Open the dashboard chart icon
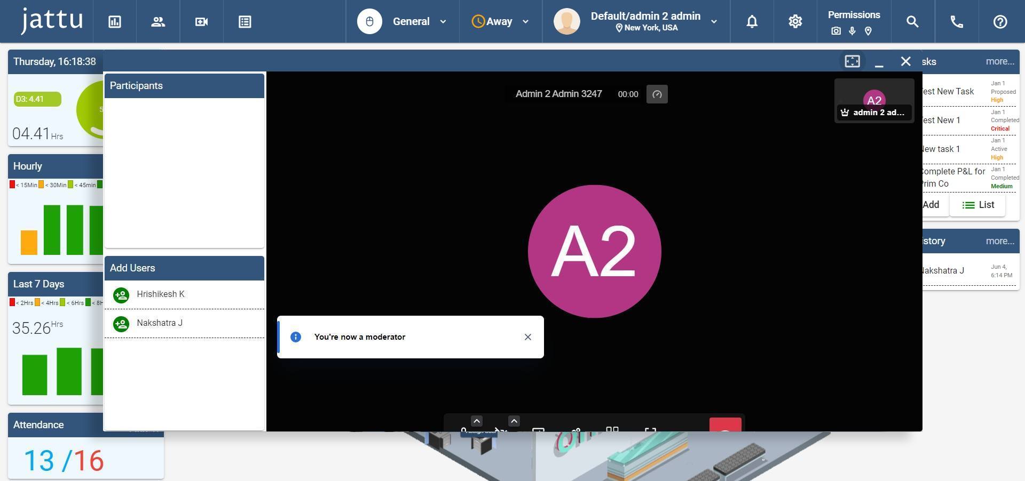 click(x=115, y=22)
